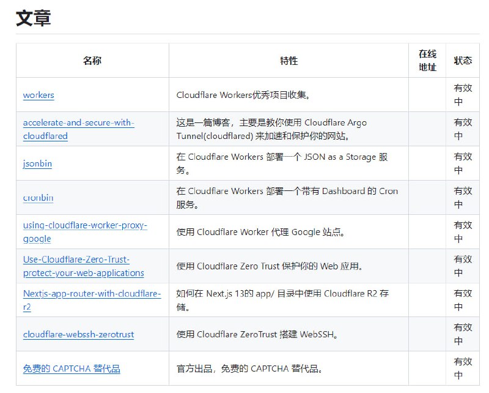Click the 有效中 status in the last row
The width and height of the screenshot is (489, 393).
tap(463, 368)
